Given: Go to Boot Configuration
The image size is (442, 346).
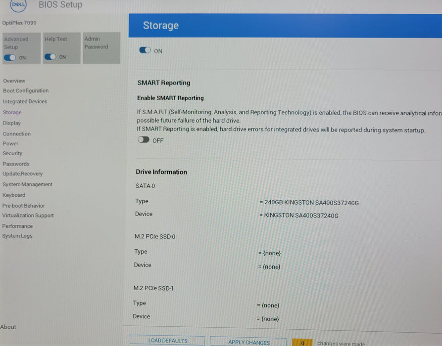Looking at the screenshot, I should (x=26, y=90).
